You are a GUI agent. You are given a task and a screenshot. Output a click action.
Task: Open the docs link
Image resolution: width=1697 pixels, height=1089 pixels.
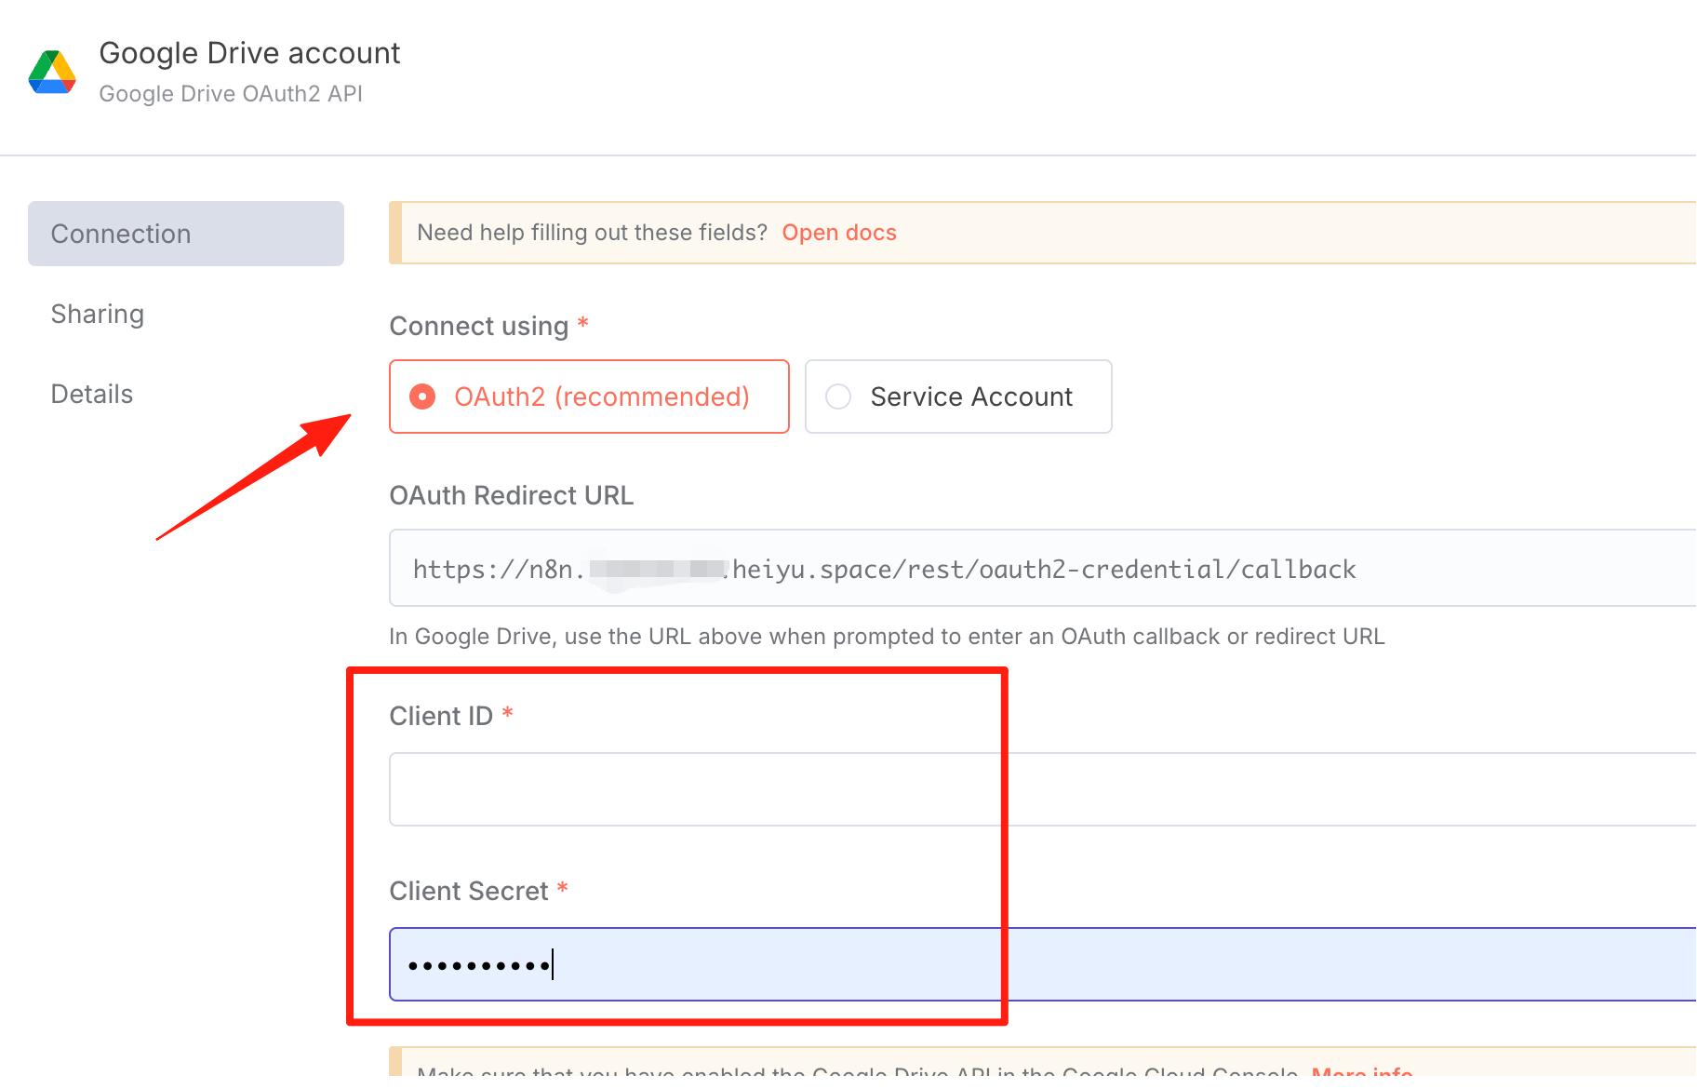tap(839, 233)
